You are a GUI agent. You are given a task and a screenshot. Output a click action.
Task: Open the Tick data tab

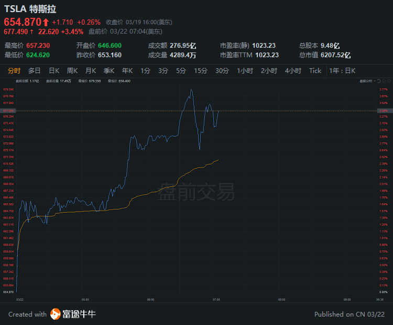[x=315, y=71]
